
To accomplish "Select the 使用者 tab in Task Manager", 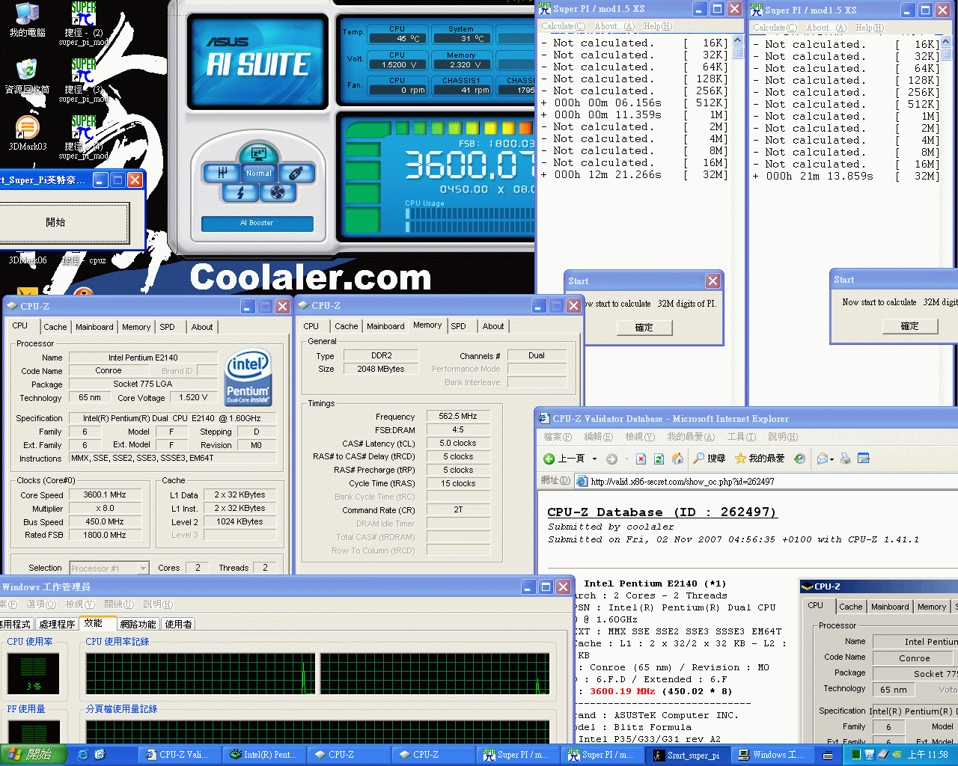I will tap(178, 624).
